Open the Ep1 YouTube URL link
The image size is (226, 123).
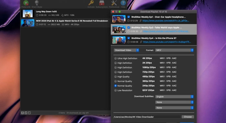point(166,21)
